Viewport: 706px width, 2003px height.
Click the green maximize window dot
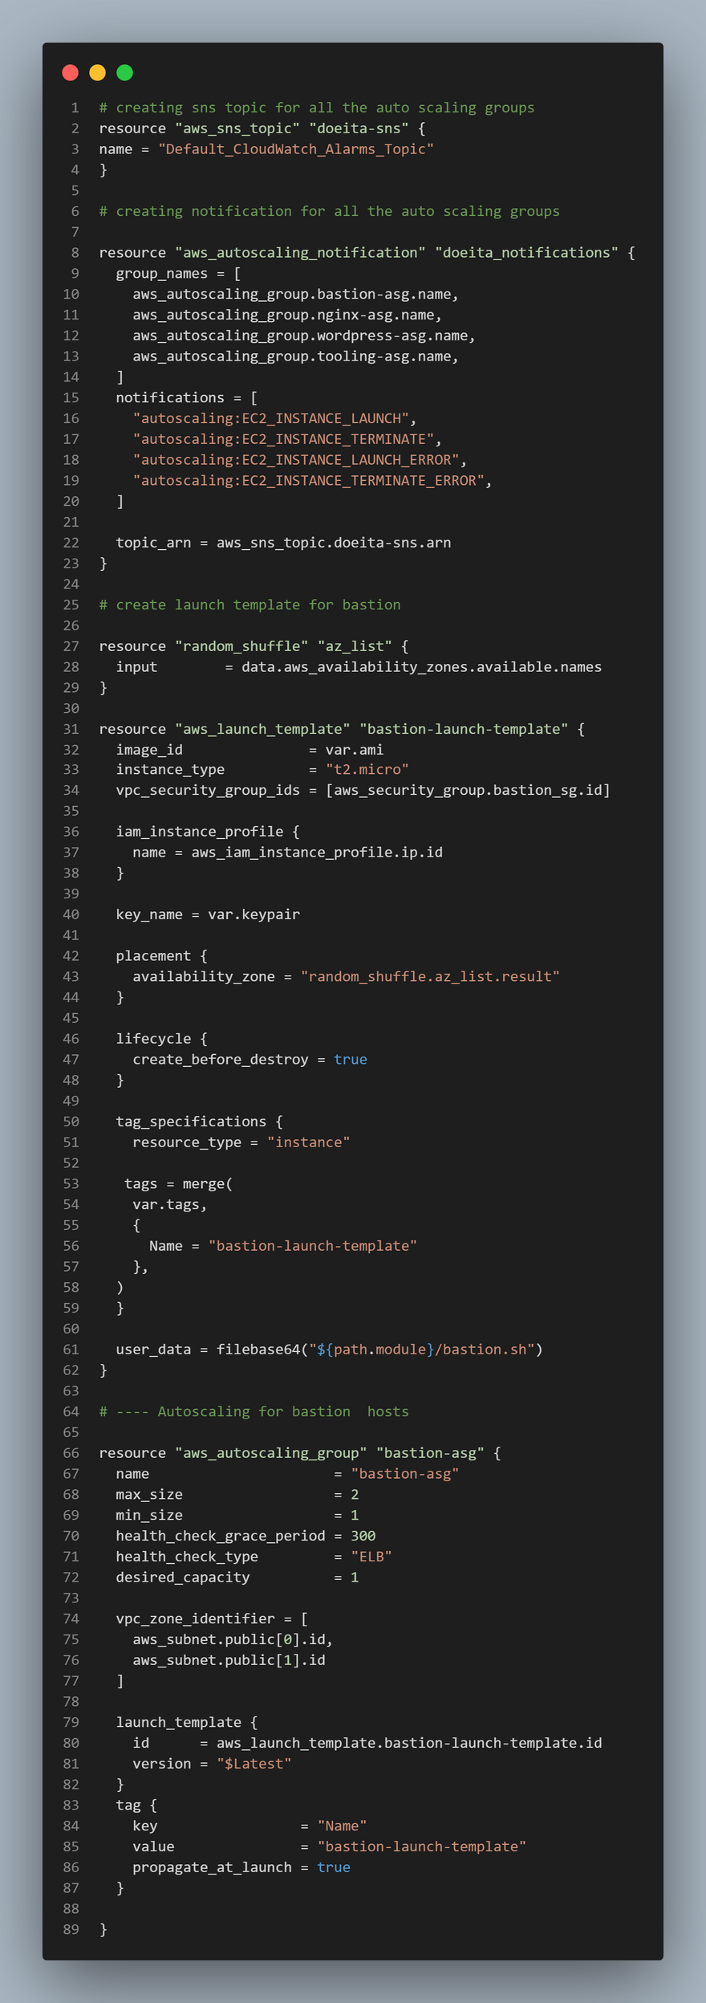pos(125,73)
